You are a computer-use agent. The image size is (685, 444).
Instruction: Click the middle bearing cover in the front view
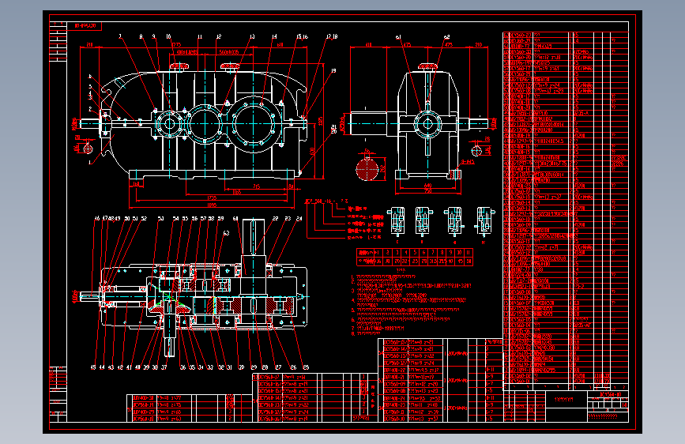[205, 124]
